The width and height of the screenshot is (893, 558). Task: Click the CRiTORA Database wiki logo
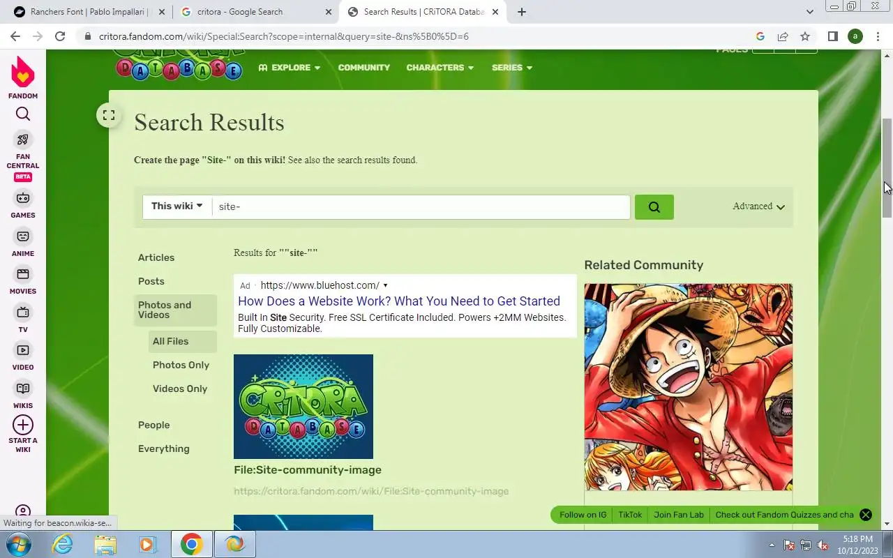coord(179,64)
